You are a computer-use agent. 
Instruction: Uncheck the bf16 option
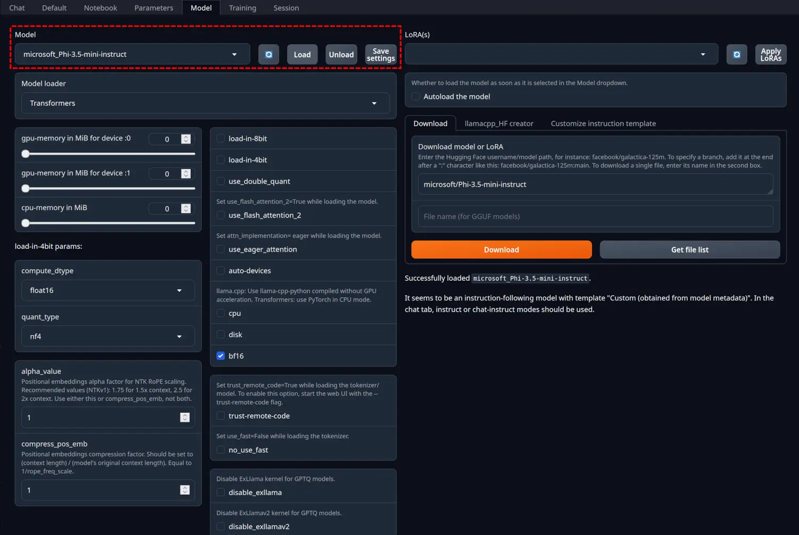pyautogui.click(x=221, y=356)
